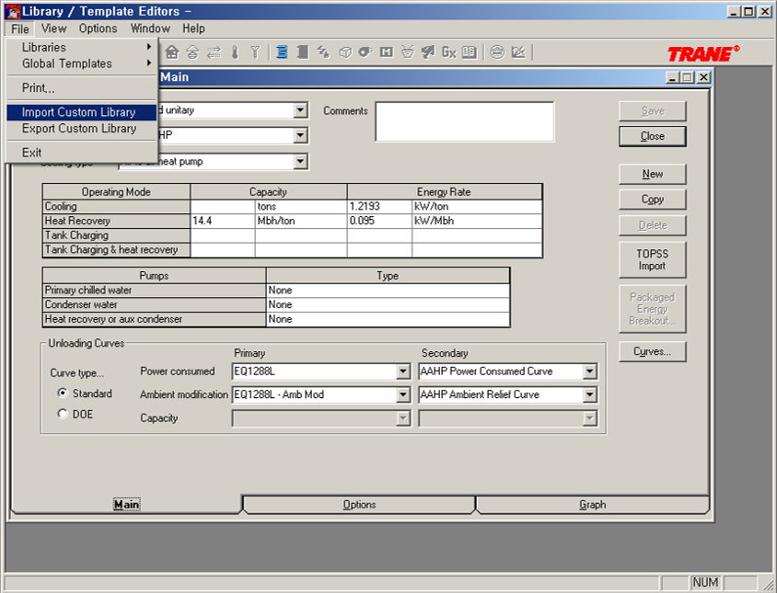Click inside the Comments text box
Screen dimensions: 777x593
pyautogui.click(x=464, y=121)
